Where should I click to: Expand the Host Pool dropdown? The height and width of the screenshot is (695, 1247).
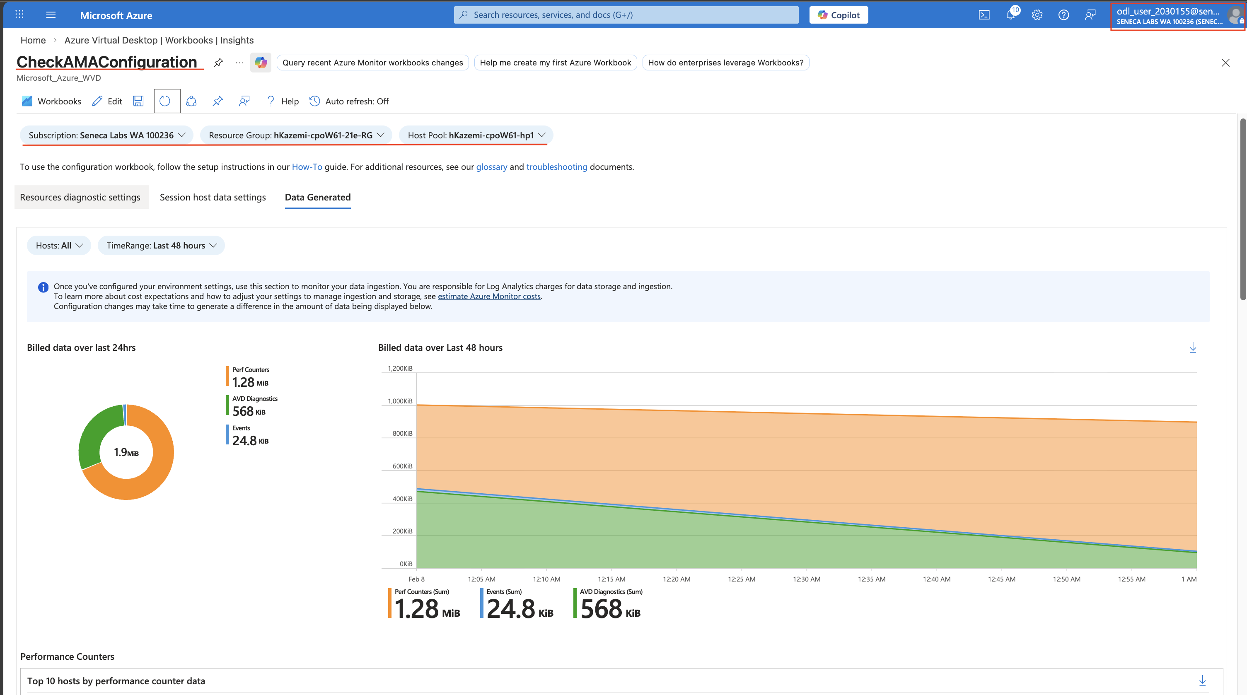[476, 135]
